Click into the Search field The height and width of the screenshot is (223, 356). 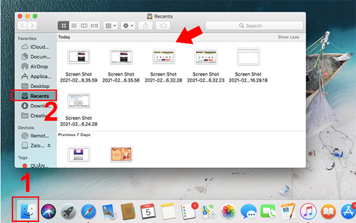[x=254, y=26]
